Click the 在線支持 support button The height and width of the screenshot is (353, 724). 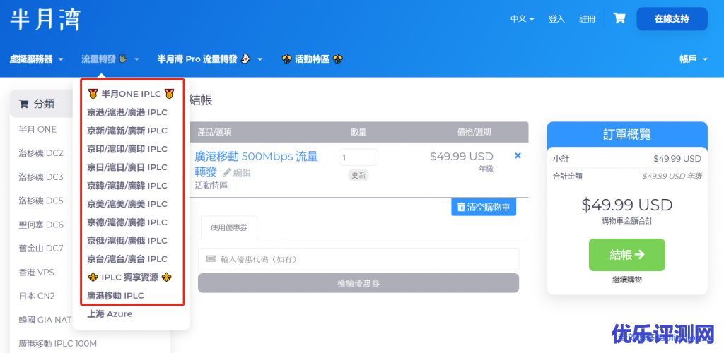pyautogui.click(x=672, y=19)
